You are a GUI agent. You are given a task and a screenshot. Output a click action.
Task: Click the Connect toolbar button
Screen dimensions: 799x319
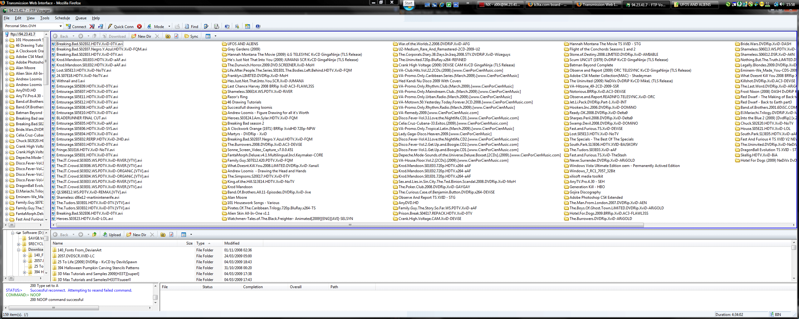(x=76, y=26)
